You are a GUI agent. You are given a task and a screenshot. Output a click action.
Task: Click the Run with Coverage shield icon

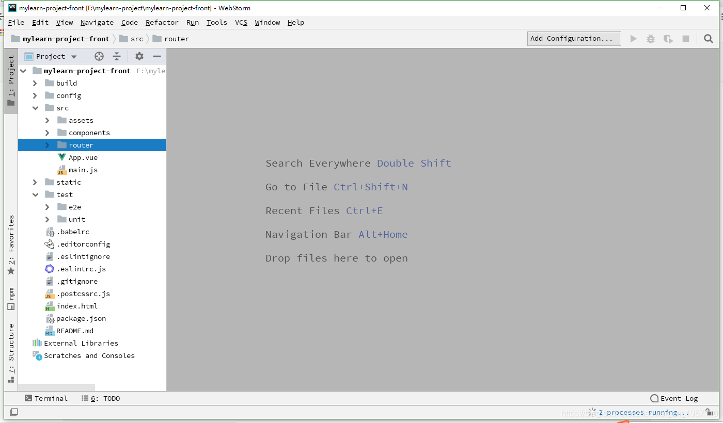pos(668,38)
